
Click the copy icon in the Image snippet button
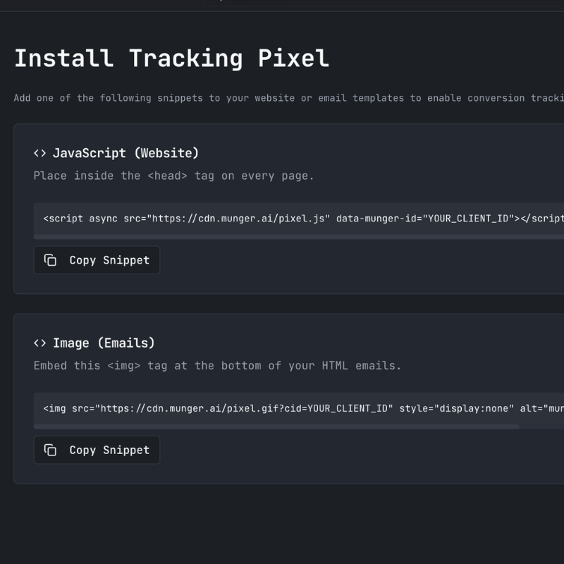[51, 450]
